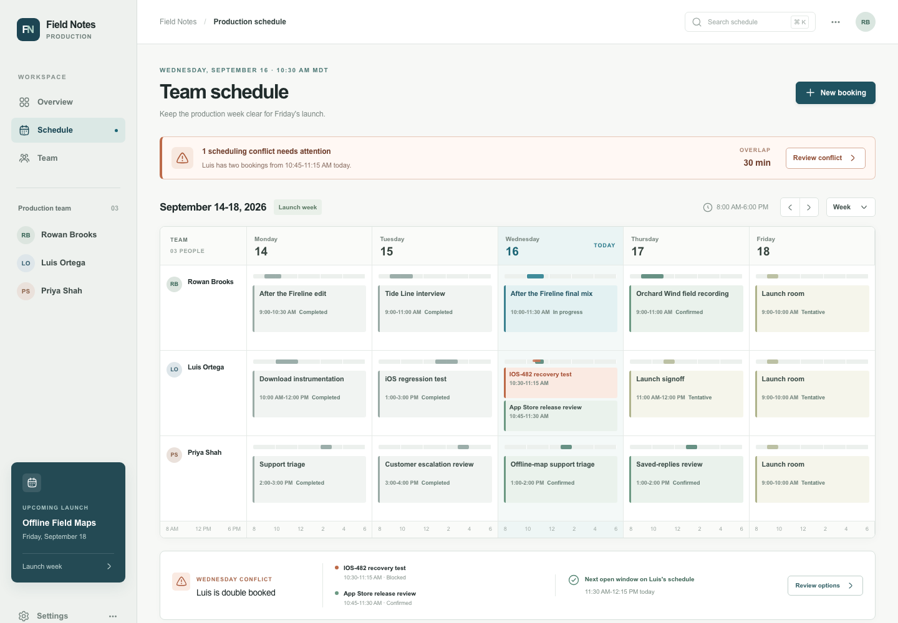This screenshot has height=623, width=898.
Task: Click the Team people icon in sidebar
Action: coord(24,158)
